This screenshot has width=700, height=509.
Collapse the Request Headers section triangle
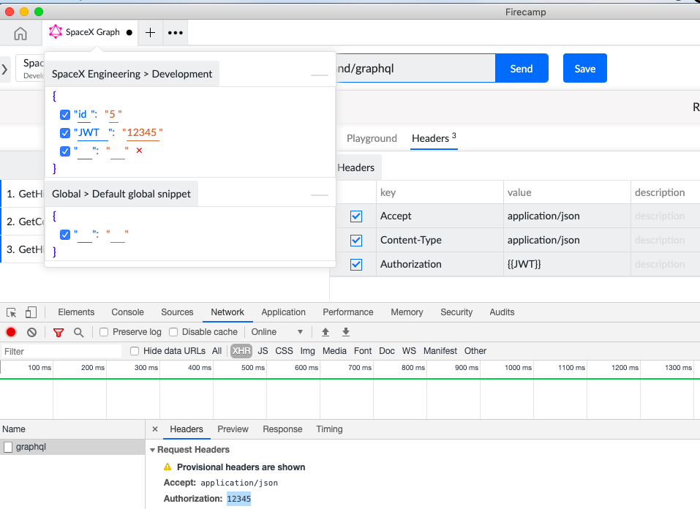click(x=153, y=450)
